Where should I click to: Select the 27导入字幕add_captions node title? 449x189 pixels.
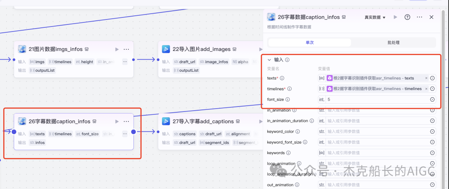tap(203, 121)
